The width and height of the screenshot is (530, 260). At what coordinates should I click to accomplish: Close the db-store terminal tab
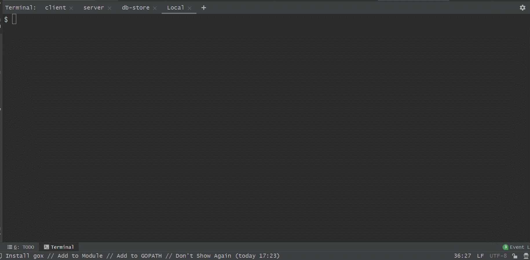[x=155, y=8]
